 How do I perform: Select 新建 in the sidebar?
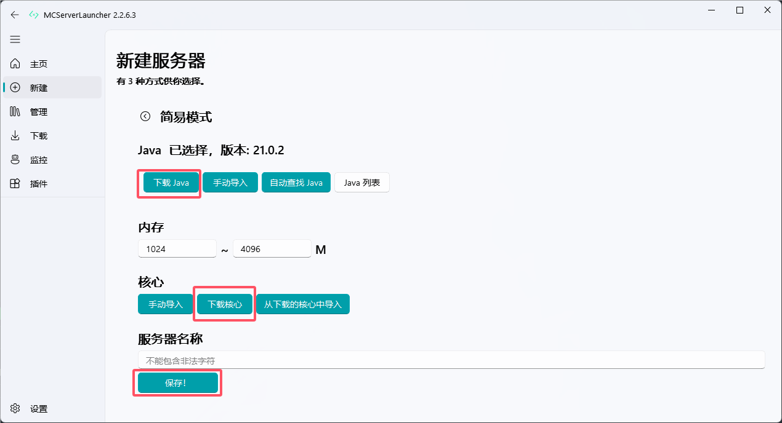point(52,88)
